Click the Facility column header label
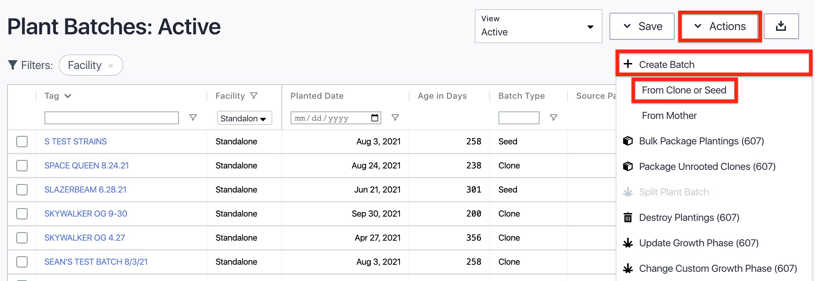This screenshot has width=816, height=281. [230, 96]
